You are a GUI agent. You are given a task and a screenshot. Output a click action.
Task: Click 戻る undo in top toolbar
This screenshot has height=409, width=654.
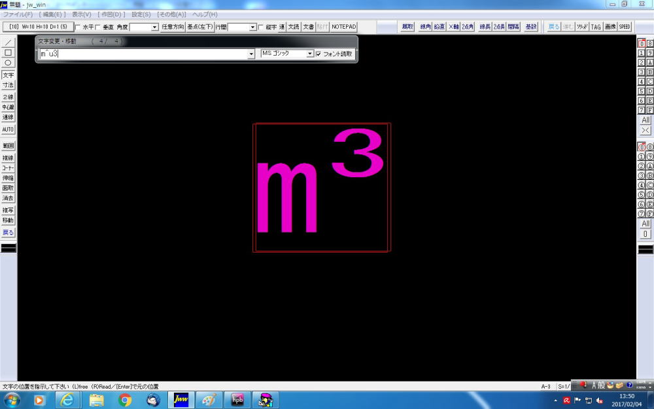(x=554, y=27)
